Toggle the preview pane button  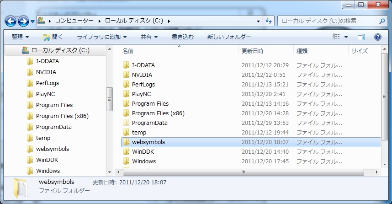(361, 37)
